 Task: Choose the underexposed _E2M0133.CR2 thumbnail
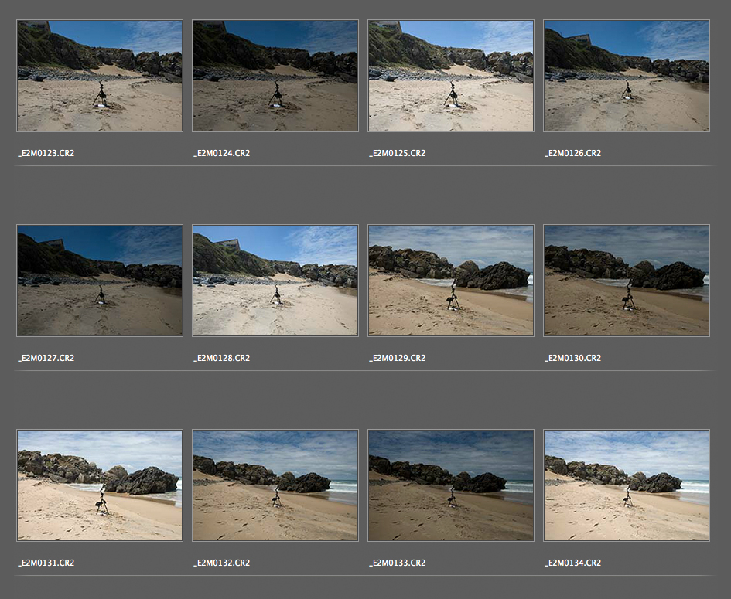point(451,485)
